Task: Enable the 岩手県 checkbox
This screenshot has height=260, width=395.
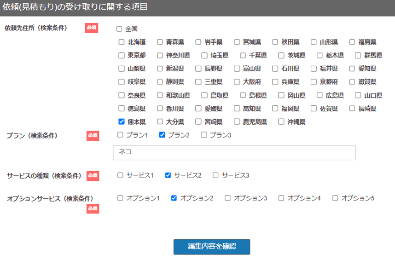Action: tap(198, 42)
